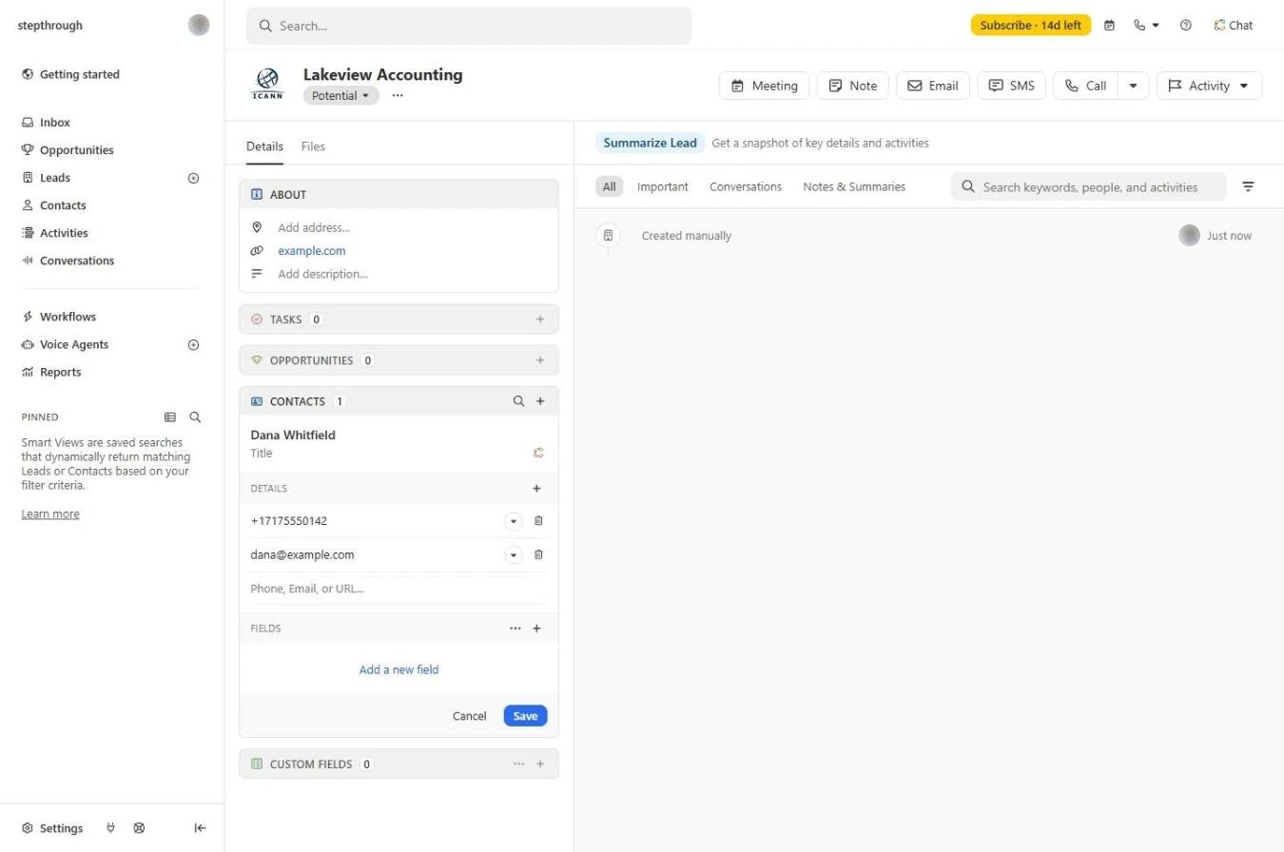The height and width of the screenshot is (852, 1284).
Task: Add a detail with the DETAILS plus
Action: point(536,489)
